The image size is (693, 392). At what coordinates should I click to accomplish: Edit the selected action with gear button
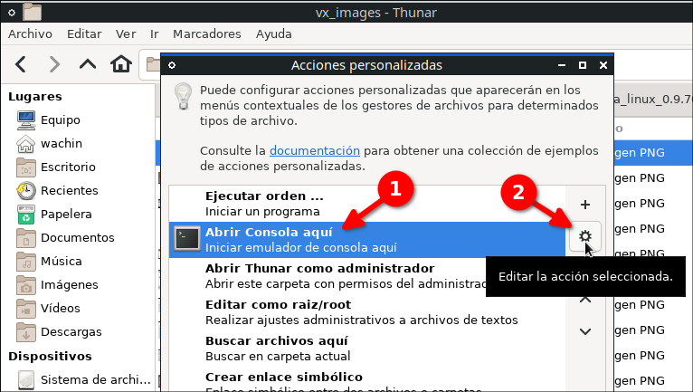pyautogui.click(x=585, y=236)
